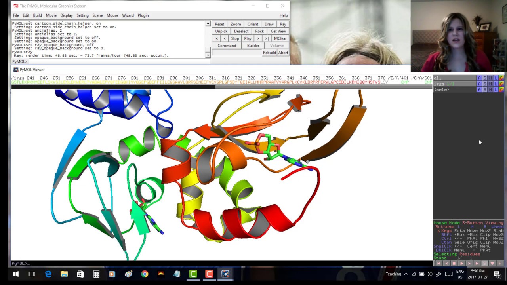
Task: Open the Help menu
Action: 284,15
